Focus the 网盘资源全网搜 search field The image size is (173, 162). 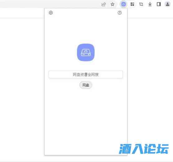pyautogui.click(x=86, y=74)
